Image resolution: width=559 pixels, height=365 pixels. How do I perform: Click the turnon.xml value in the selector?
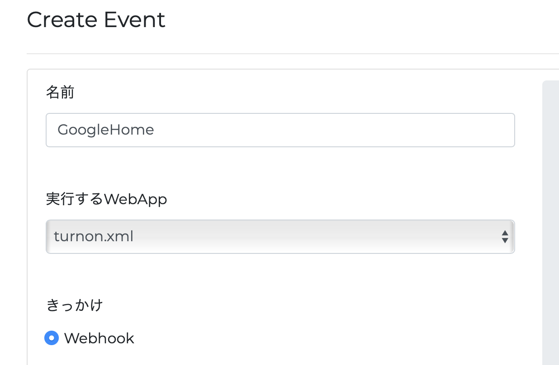[x=94, y=235]
